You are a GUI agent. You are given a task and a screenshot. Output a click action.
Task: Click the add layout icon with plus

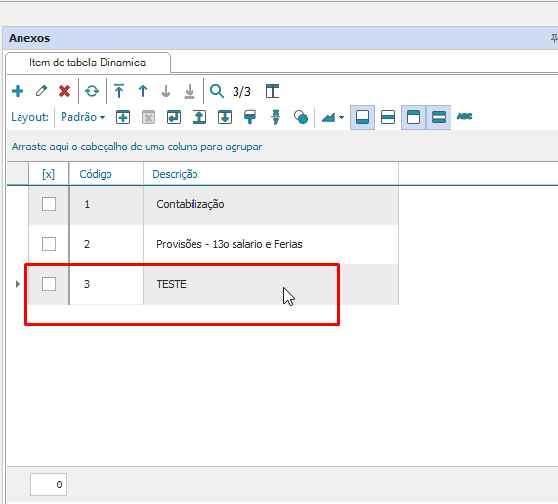point(123,117)
